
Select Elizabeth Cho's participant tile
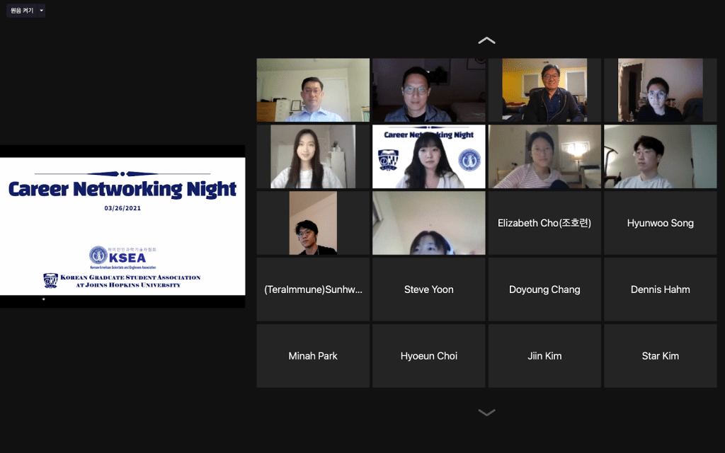click(x=544, y=223)
